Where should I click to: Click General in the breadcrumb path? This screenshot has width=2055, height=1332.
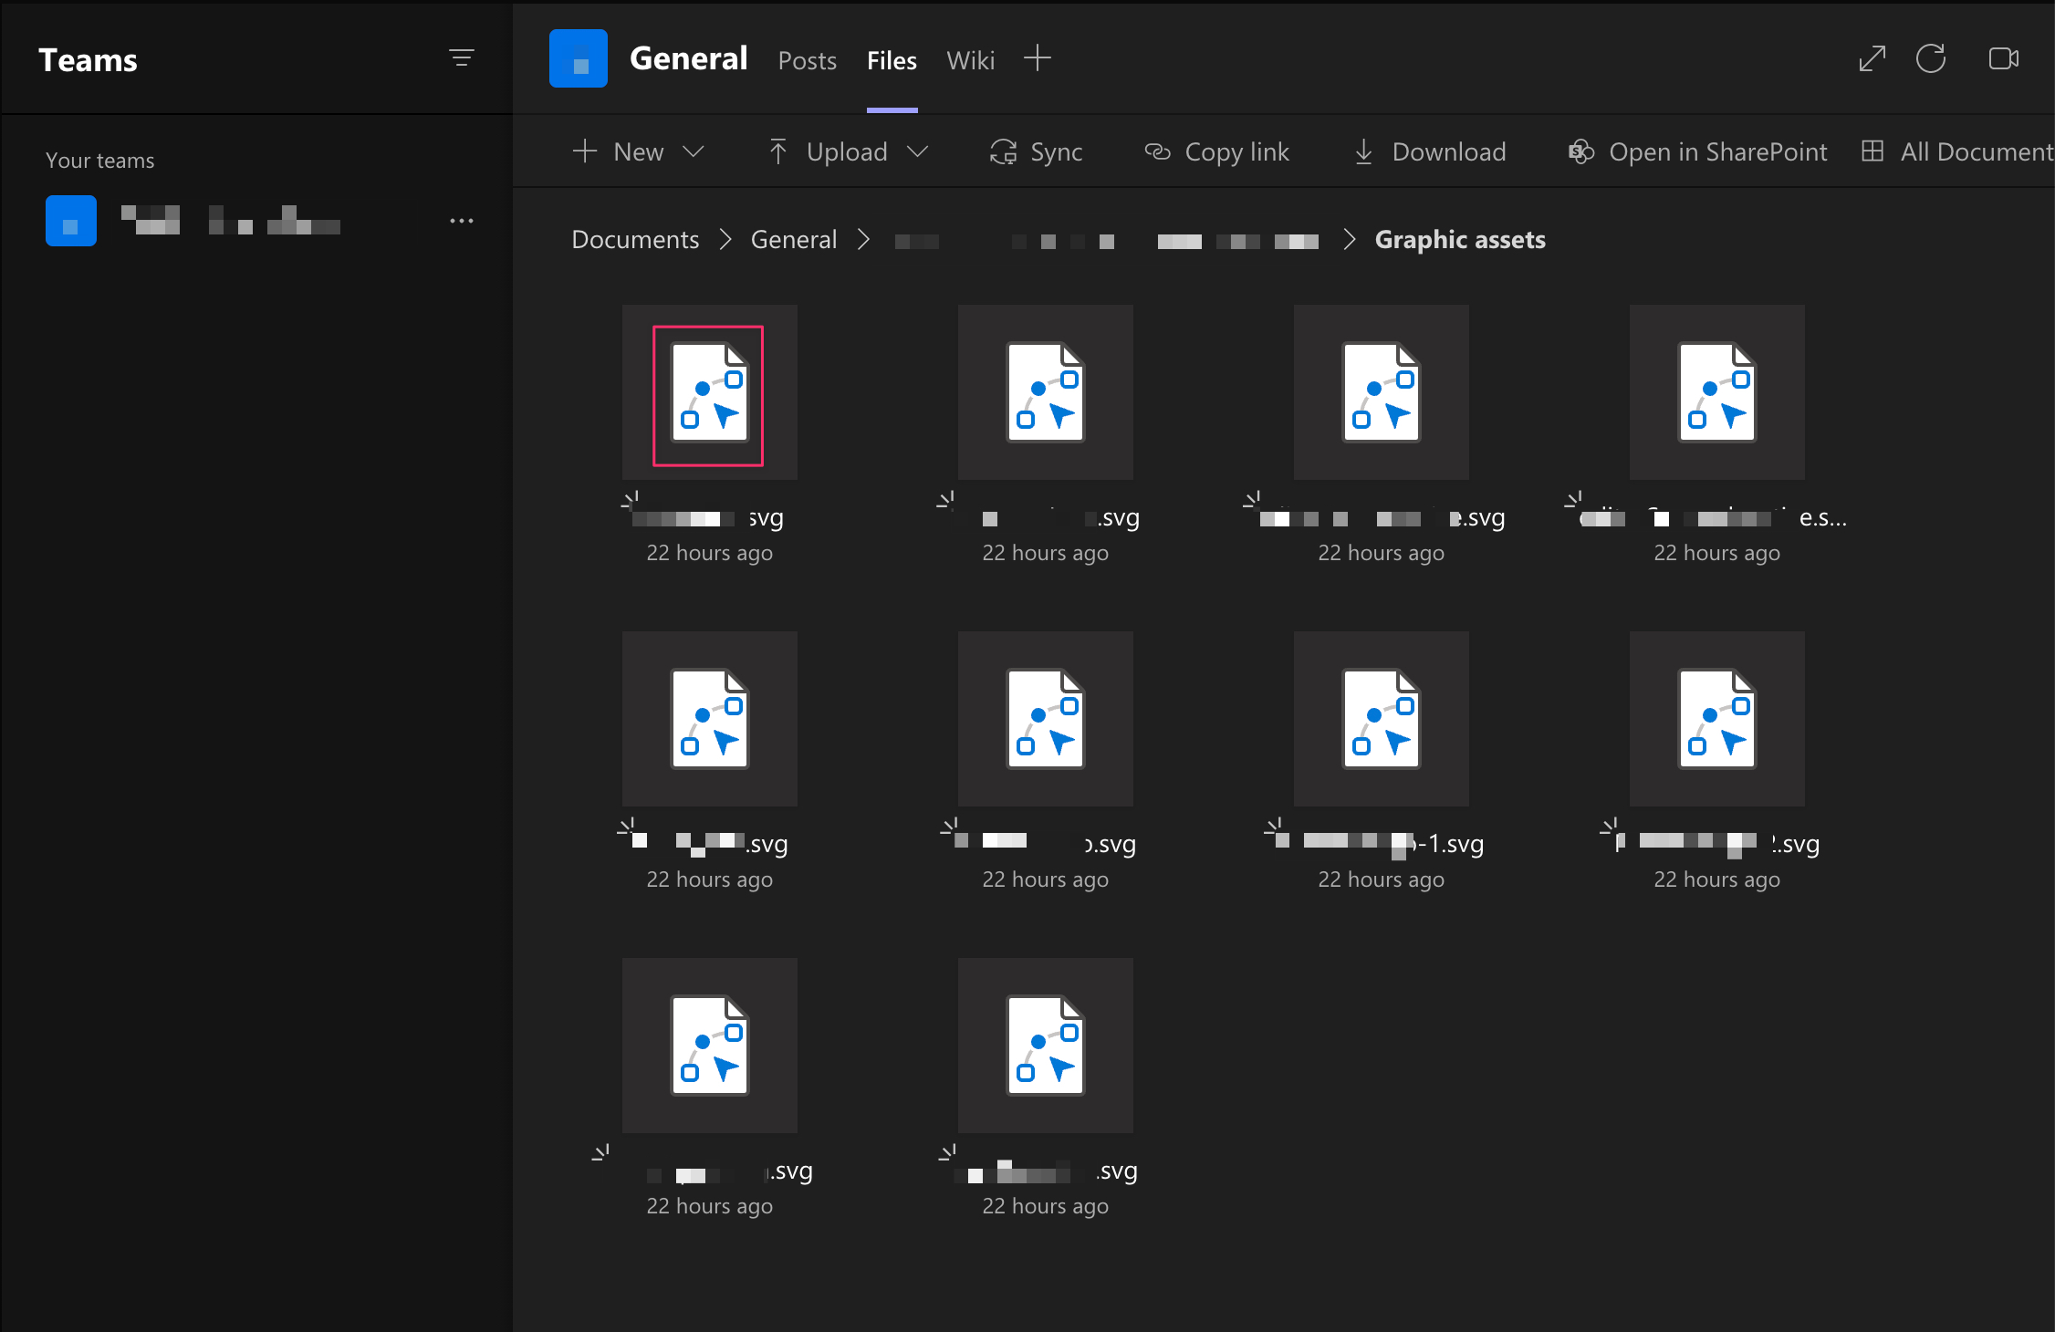tap(793, 239)
